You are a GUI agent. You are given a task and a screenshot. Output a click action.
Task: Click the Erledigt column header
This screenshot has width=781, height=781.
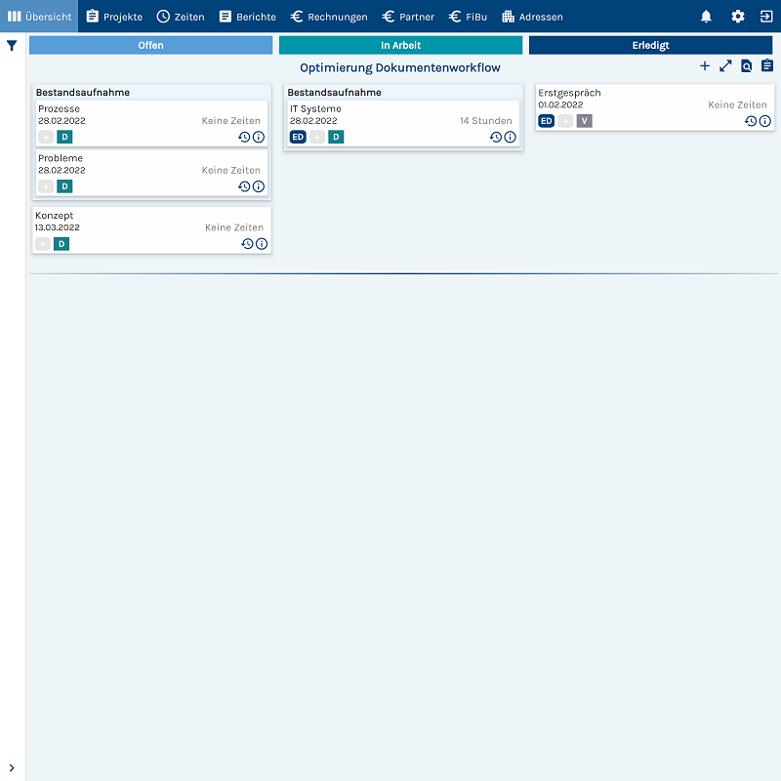[x=650, y=45]
